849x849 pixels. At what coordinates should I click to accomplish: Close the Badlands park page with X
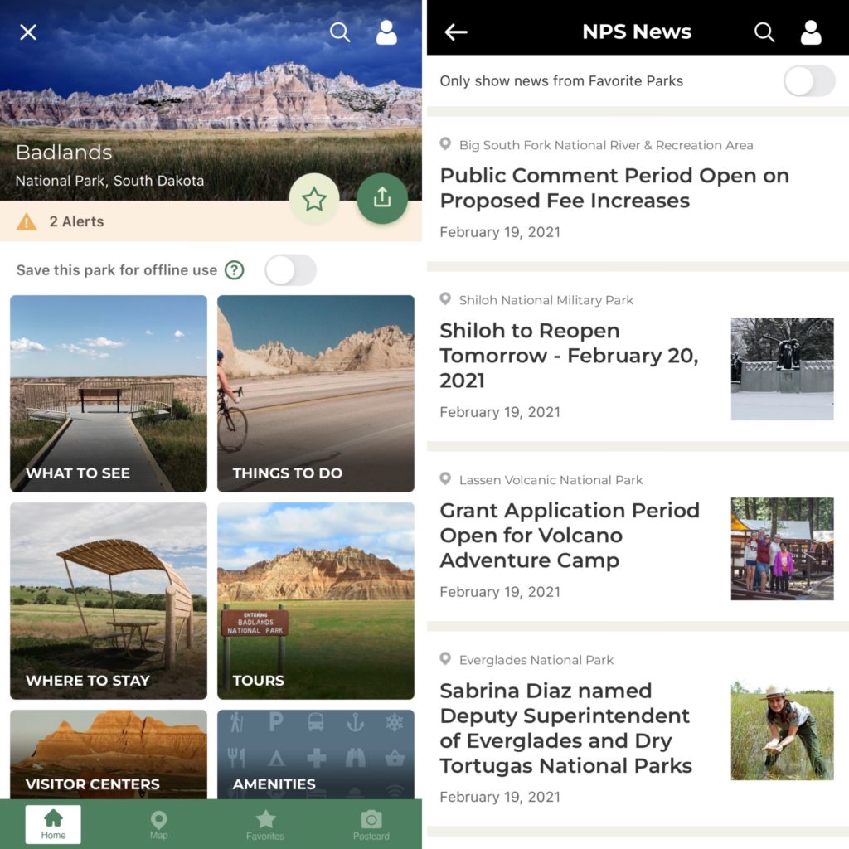[28, 32]
